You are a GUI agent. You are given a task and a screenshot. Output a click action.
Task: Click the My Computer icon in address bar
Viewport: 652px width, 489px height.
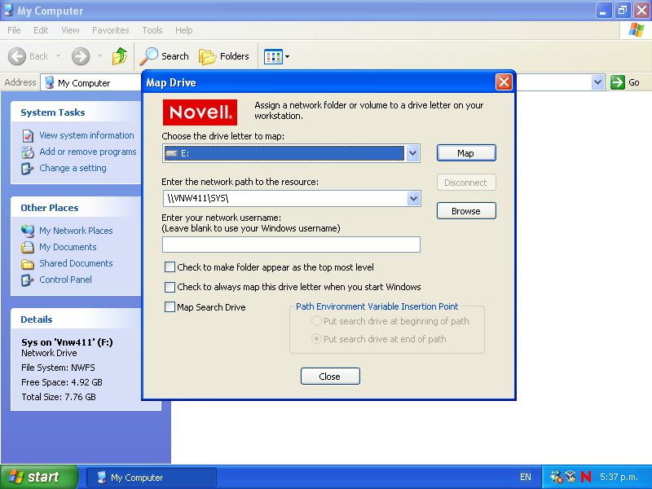pos(50,82)
